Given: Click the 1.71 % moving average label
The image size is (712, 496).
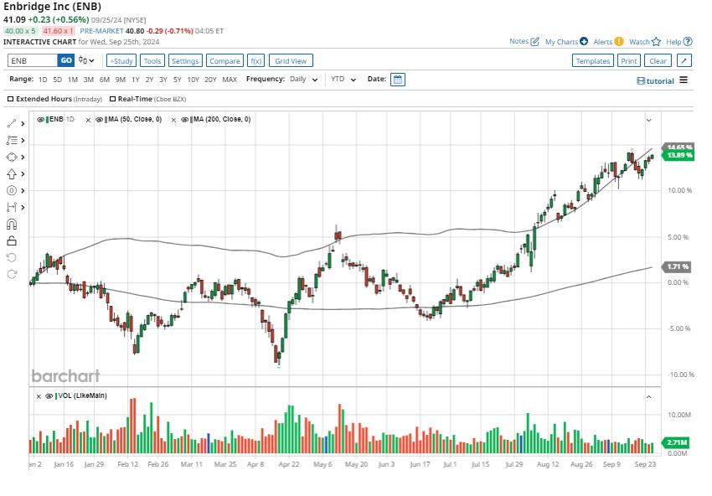Looking at the screenshot, I should point(678,266).
